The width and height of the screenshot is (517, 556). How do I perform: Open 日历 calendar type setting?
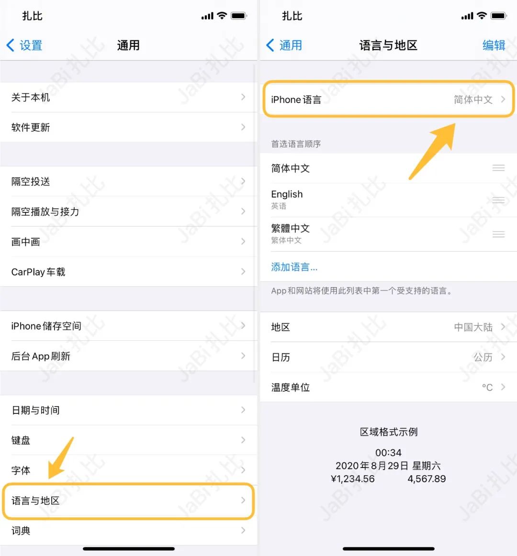click(x=388, y=357)
